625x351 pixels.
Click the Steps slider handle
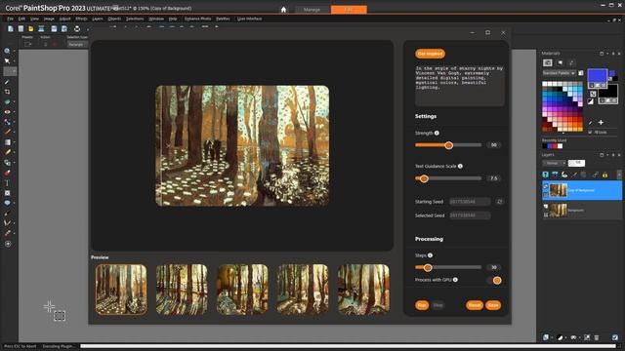pyautogui.click(x=428, y=268)
